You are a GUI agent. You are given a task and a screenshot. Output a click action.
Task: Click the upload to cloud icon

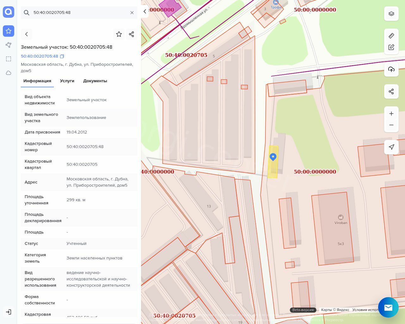[x=391, y=70]
